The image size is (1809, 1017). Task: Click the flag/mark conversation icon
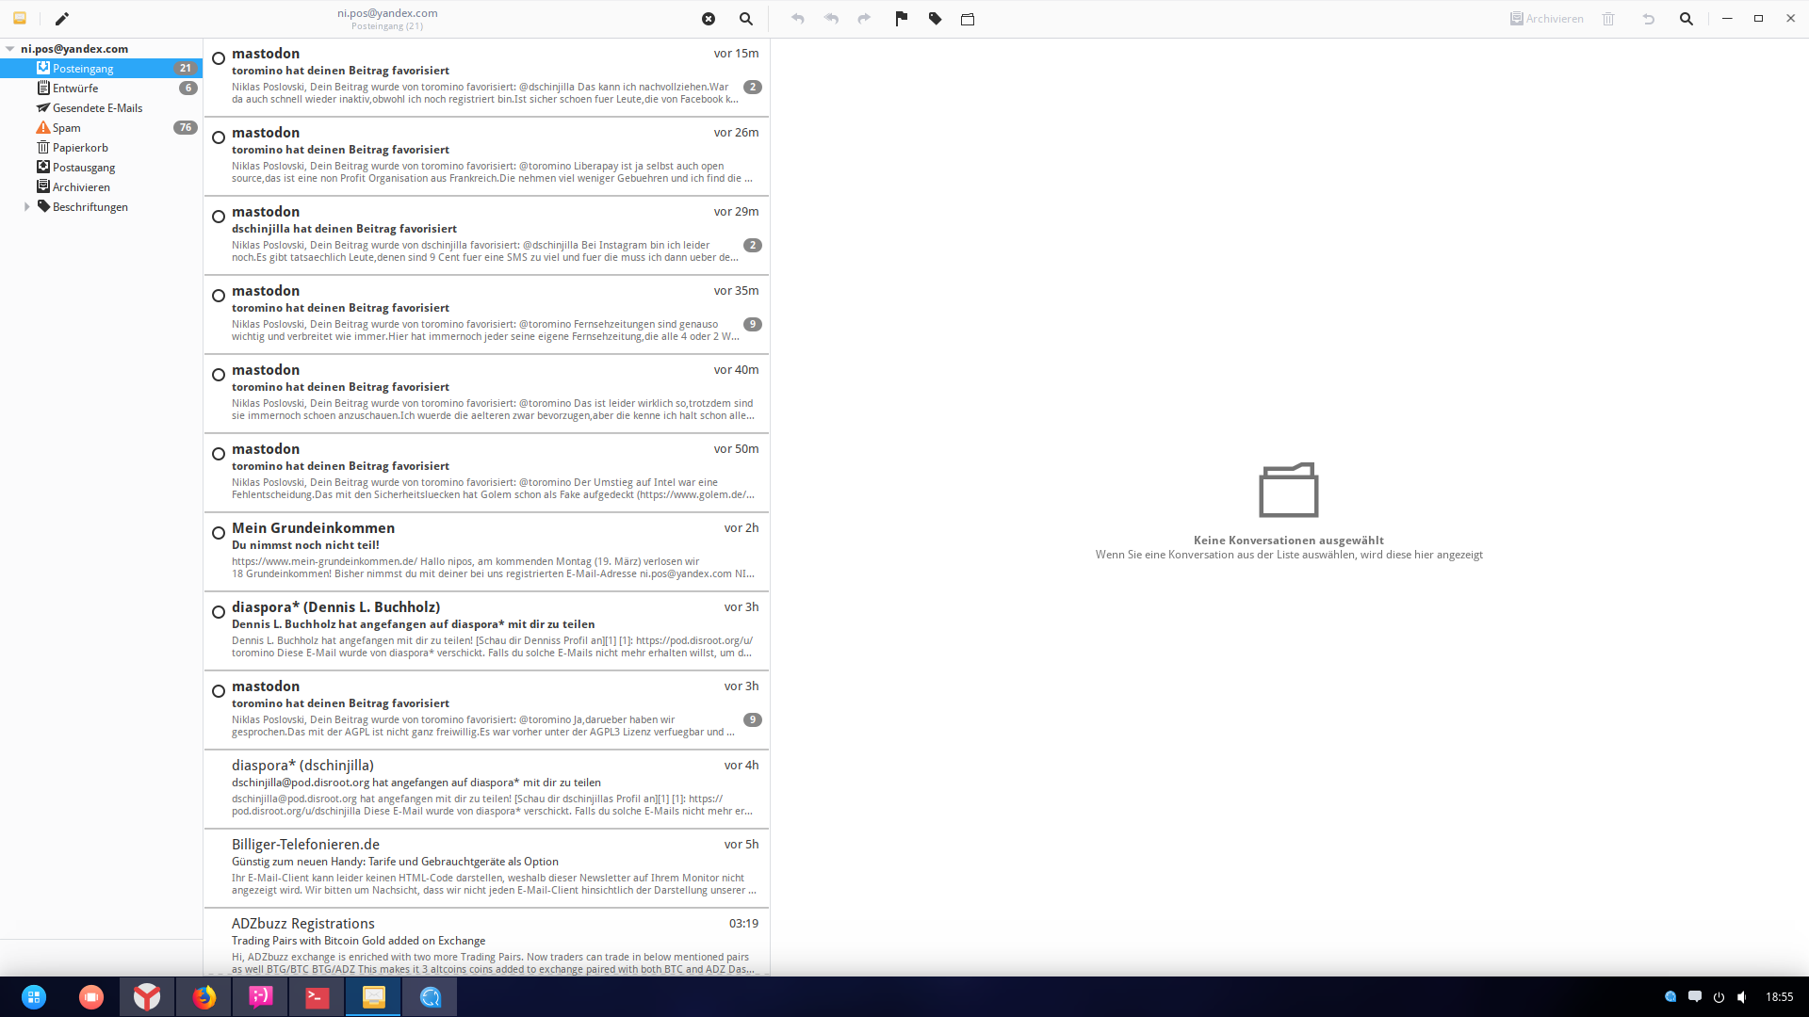[x=901, y=19]
